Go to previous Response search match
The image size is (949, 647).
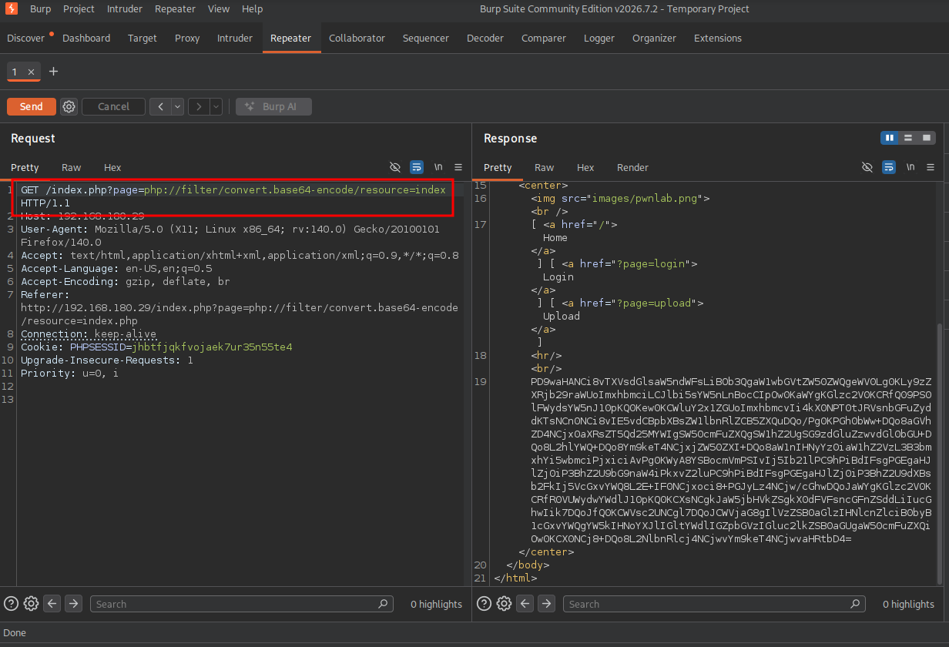(x=525, y=603)
